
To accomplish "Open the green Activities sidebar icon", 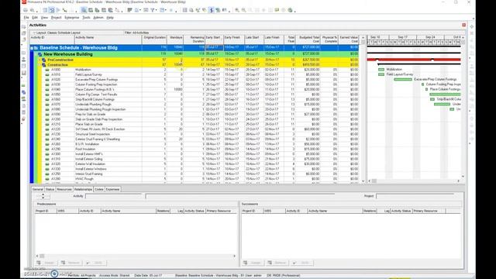I will [x=24, y=86].
